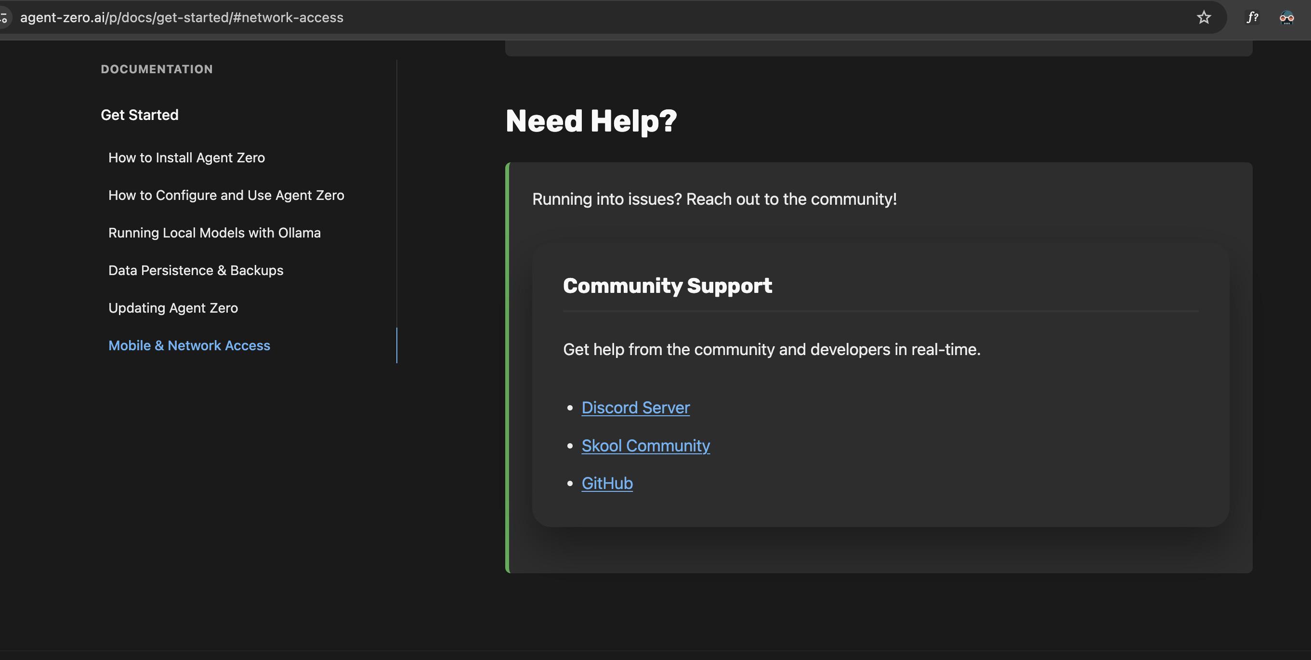Click the Community Support heading
Viewport: 1311px width, 660px height.
[667, 286]
